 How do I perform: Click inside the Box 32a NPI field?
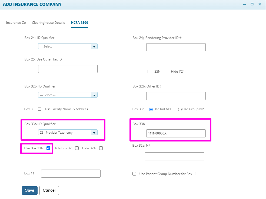pos(174,156)
